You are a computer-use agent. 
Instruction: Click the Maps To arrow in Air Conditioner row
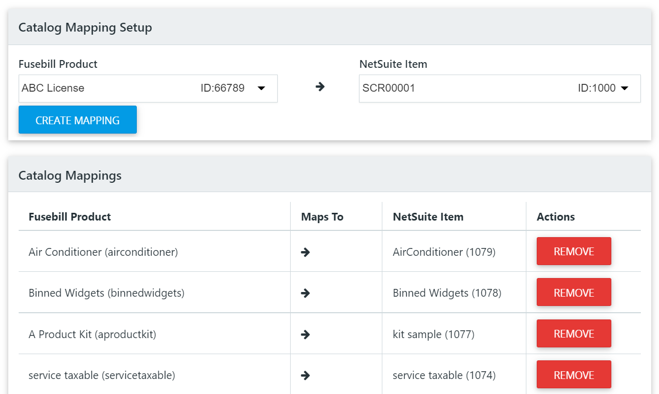click(x=306, y=252)
